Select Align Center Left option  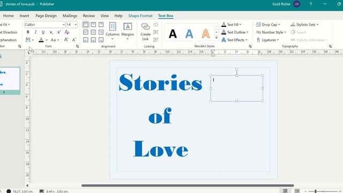coord(86,32)
